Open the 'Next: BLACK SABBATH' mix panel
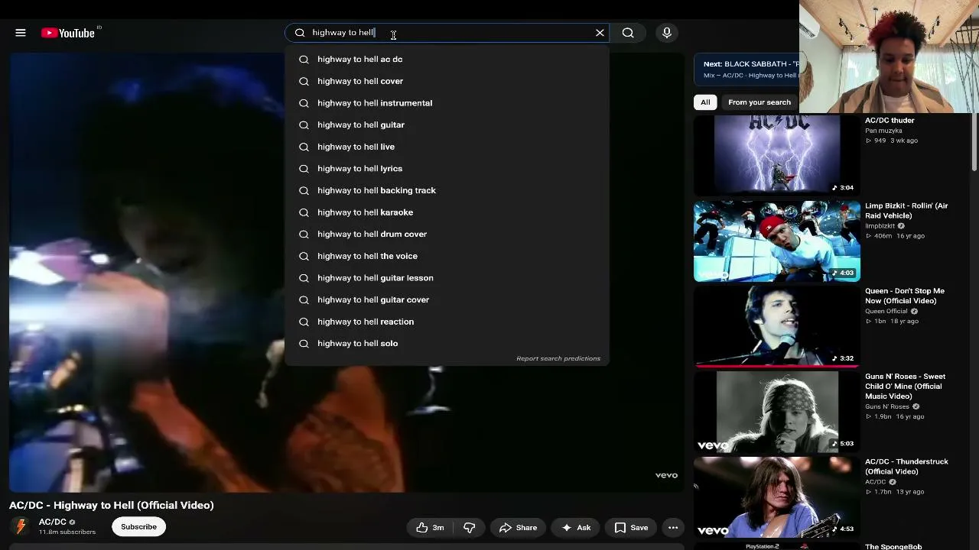The width and height of the screenshot is (979, 550). coord(746,69)
